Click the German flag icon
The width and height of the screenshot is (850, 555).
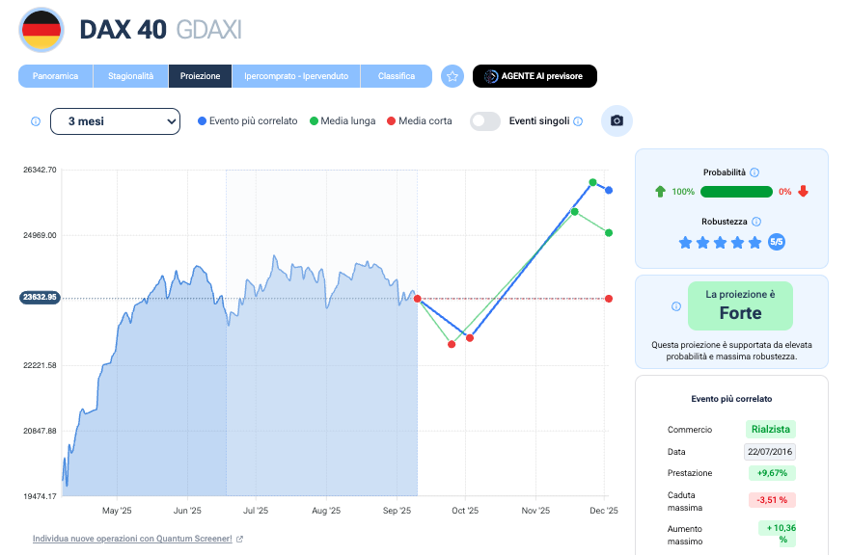click(41, 30)
